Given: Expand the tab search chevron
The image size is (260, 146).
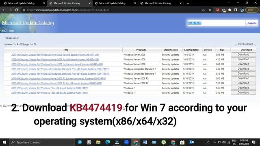Looking at the screenshot, I should point(229,3).
